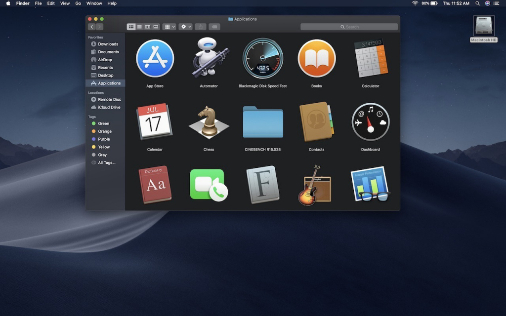The image size is (506, 316).
Task: Expand the item grouping dropdown
Action: pos(169,27)
